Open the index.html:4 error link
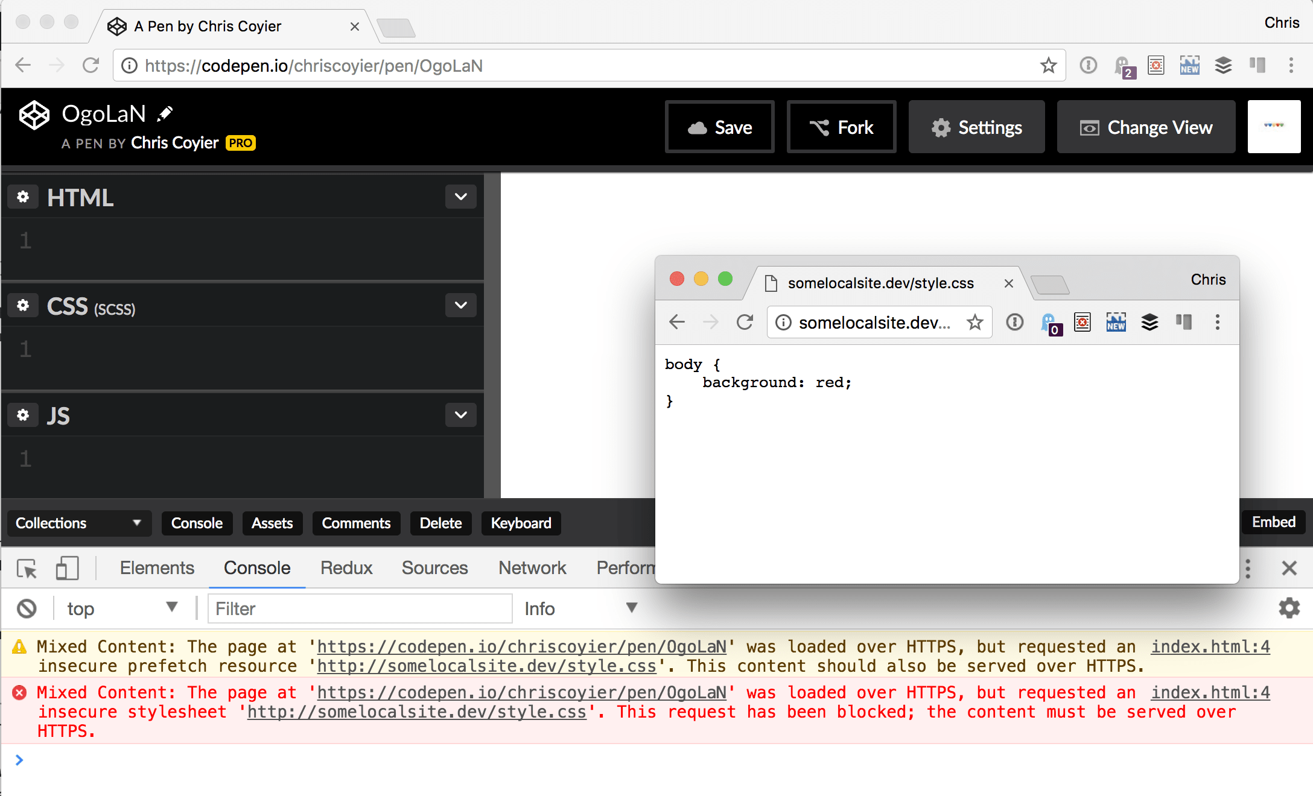This screenshot has height=796, width=1313. point(1209,692)
